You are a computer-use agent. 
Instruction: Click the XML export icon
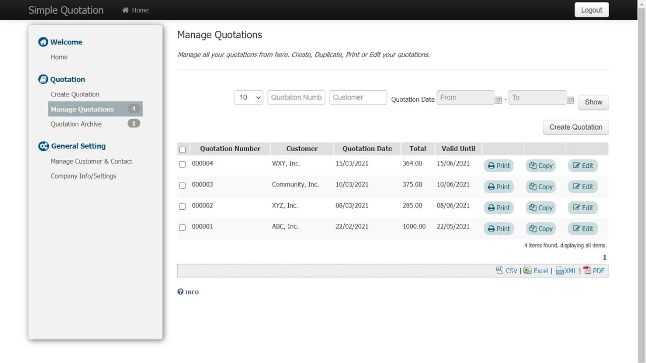(559, 271)
